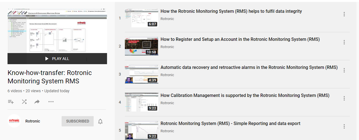Shuffle the playlist videos
The image size is (359, 140).
pyautogui.click(x=24, y=102)
